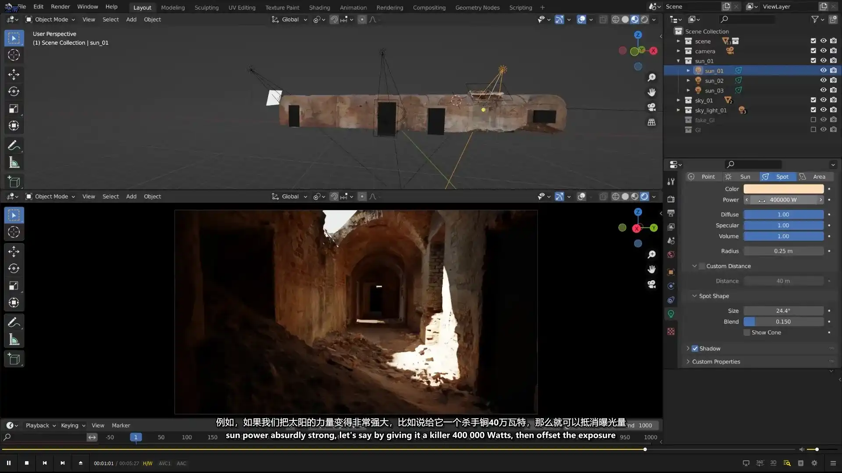Viewport: 842px width, 473px height.
Task: Click frame 1 marker on timeline
Action: [136, 437]
